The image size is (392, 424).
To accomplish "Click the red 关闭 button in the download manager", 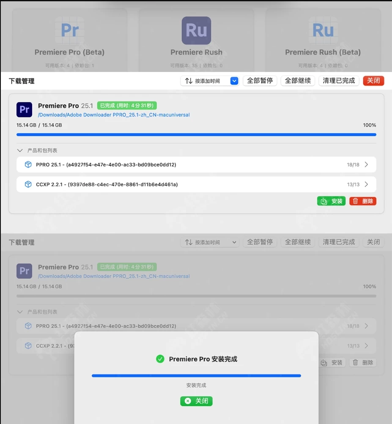I will [373, 81].
